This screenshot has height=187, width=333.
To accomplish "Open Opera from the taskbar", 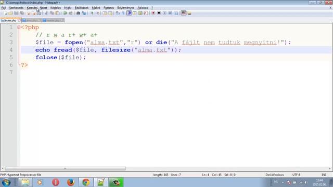I will [56, 182].
